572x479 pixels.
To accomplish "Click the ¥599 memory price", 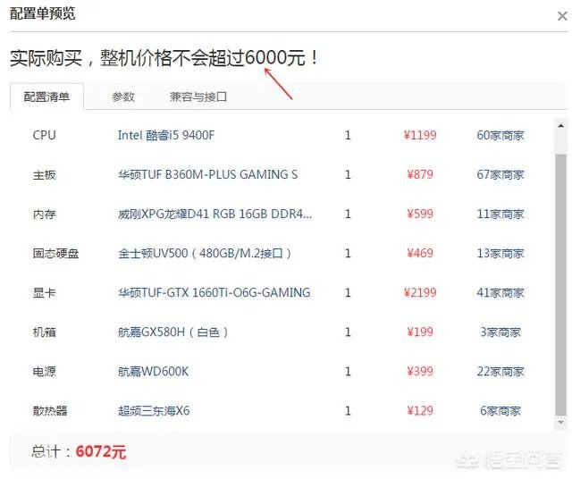I will click(x=420, y=214).
